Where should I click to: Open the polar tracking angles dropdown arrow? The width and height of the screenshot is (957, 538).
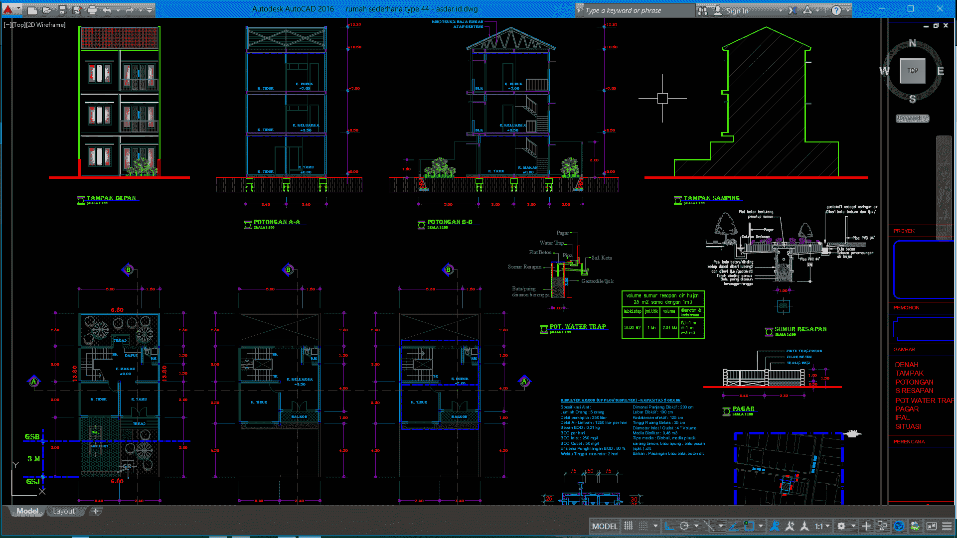696,526
